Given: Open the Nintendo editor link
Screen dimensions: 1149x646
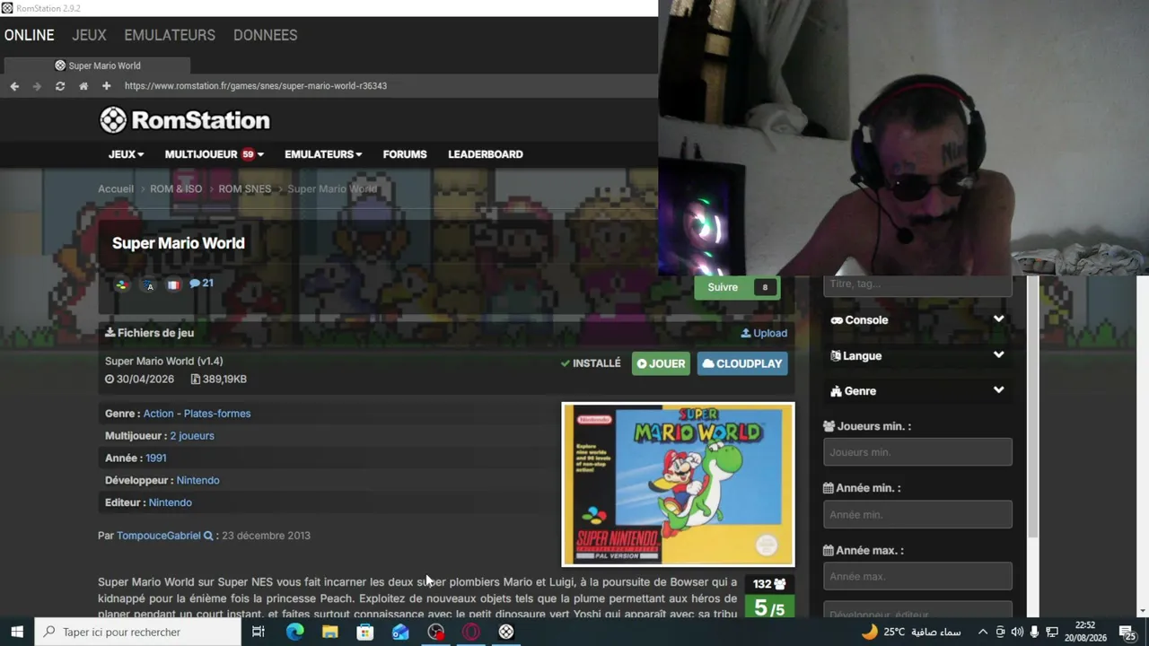Looking at the screenshot, I should [x=171, y=502].
